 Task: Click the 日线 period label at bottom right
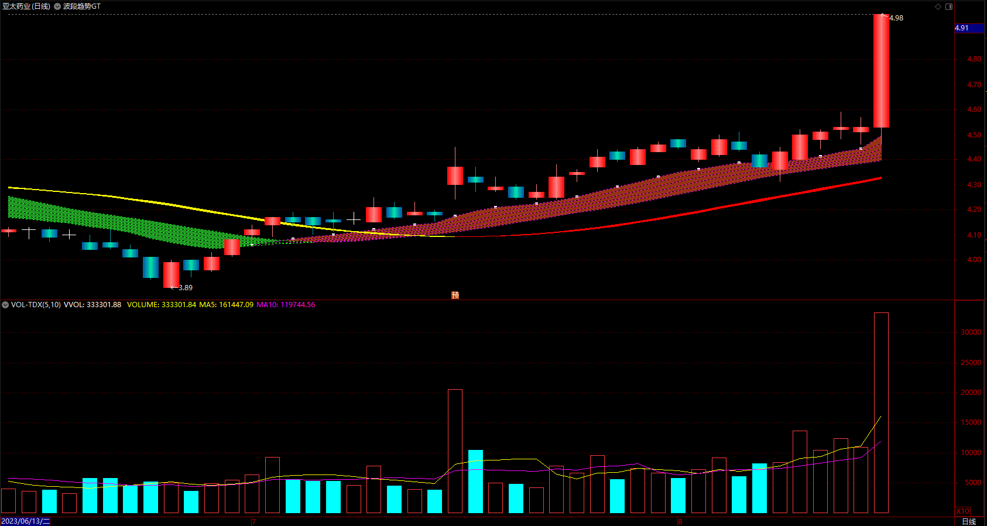pyautogui.click(x=969, y=521)
